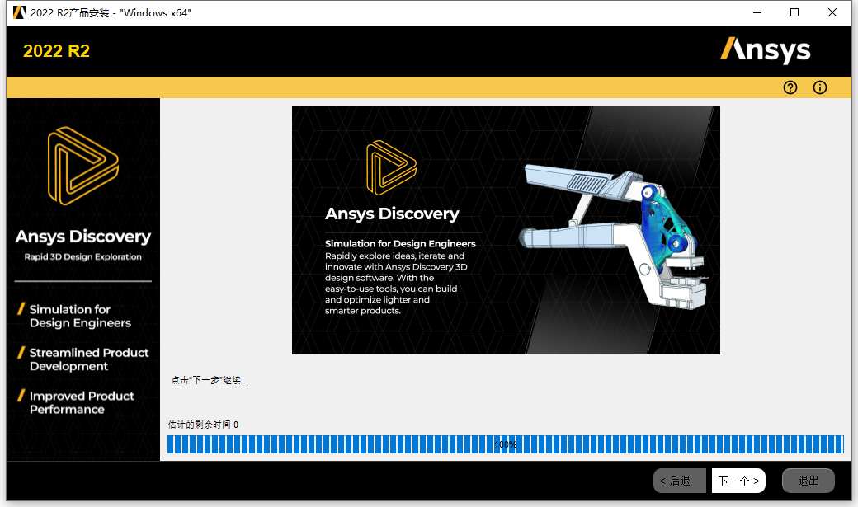The height and width of the screenshot is (507, 858).
Task: Exit installer with the 退出 button
Action: tap(808, 481)
